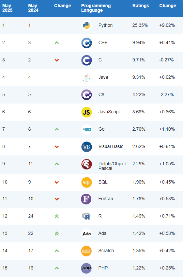Click the Delphi helmet logo icon
Image resolution: width=183 pixels, height=277 pixels.
click(x=86, y=164)
